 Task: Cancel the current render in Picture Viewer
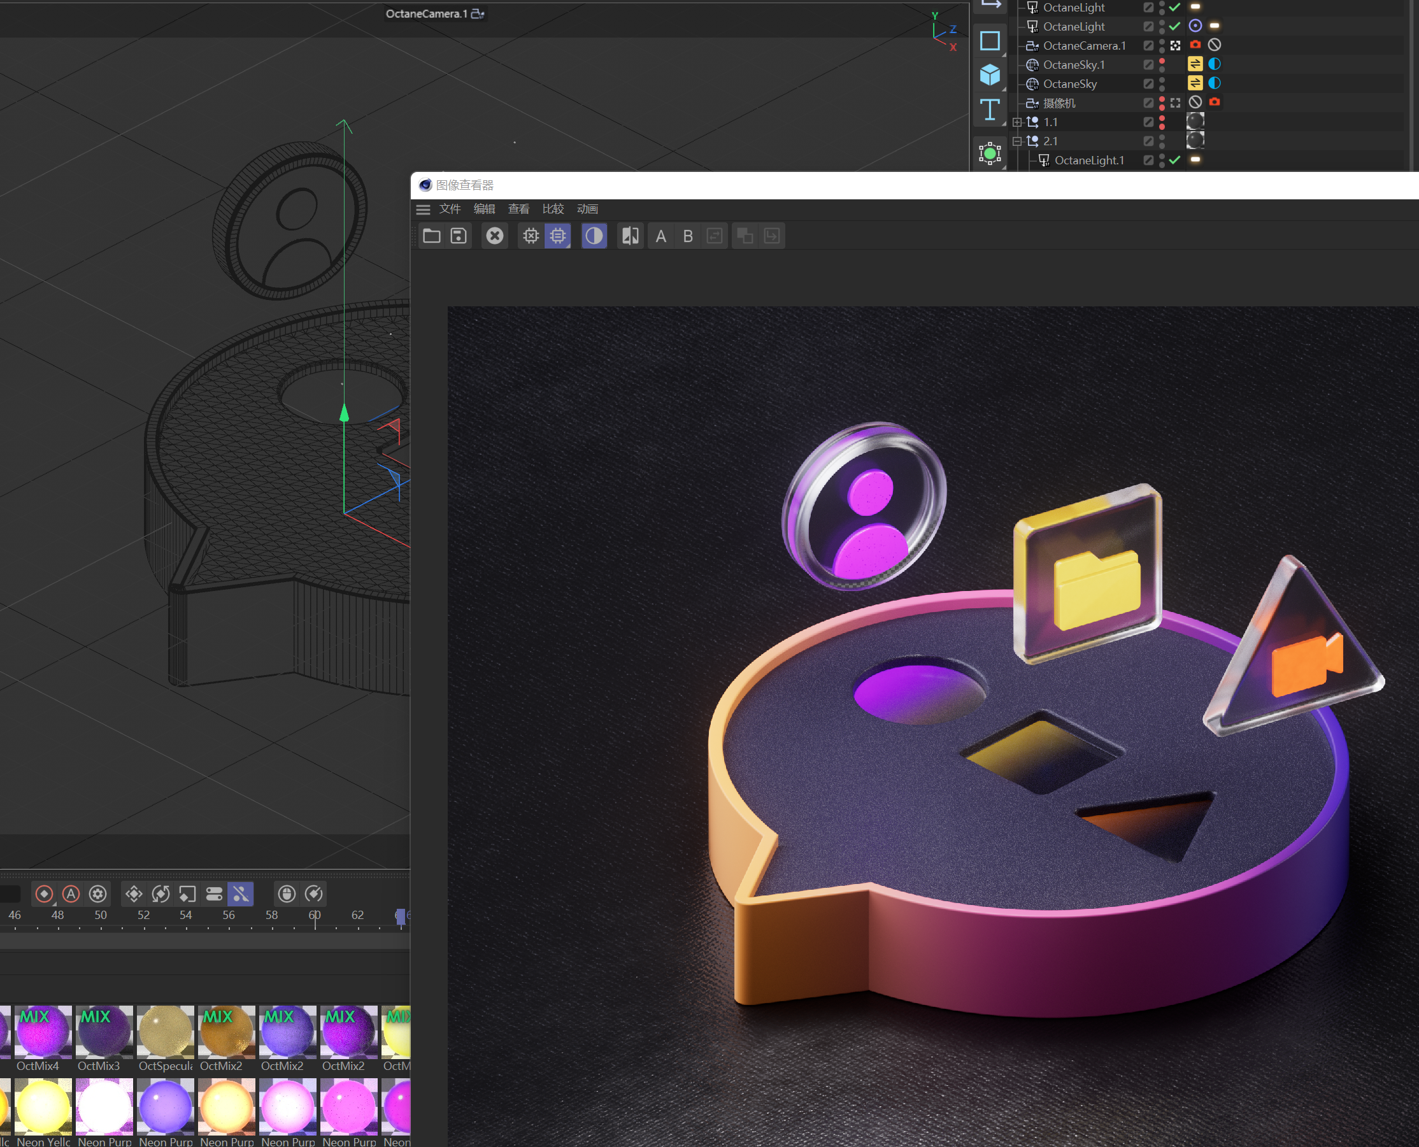point(494,236)
